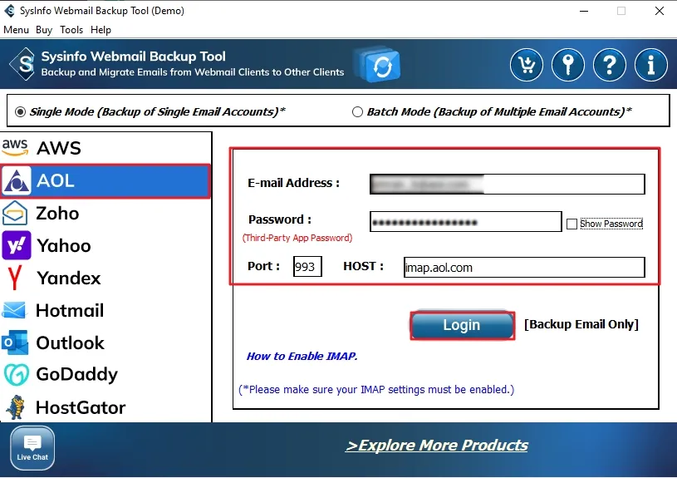Select AWS in the provider list
Screen dimensions: 677x478
click(105, 148)
